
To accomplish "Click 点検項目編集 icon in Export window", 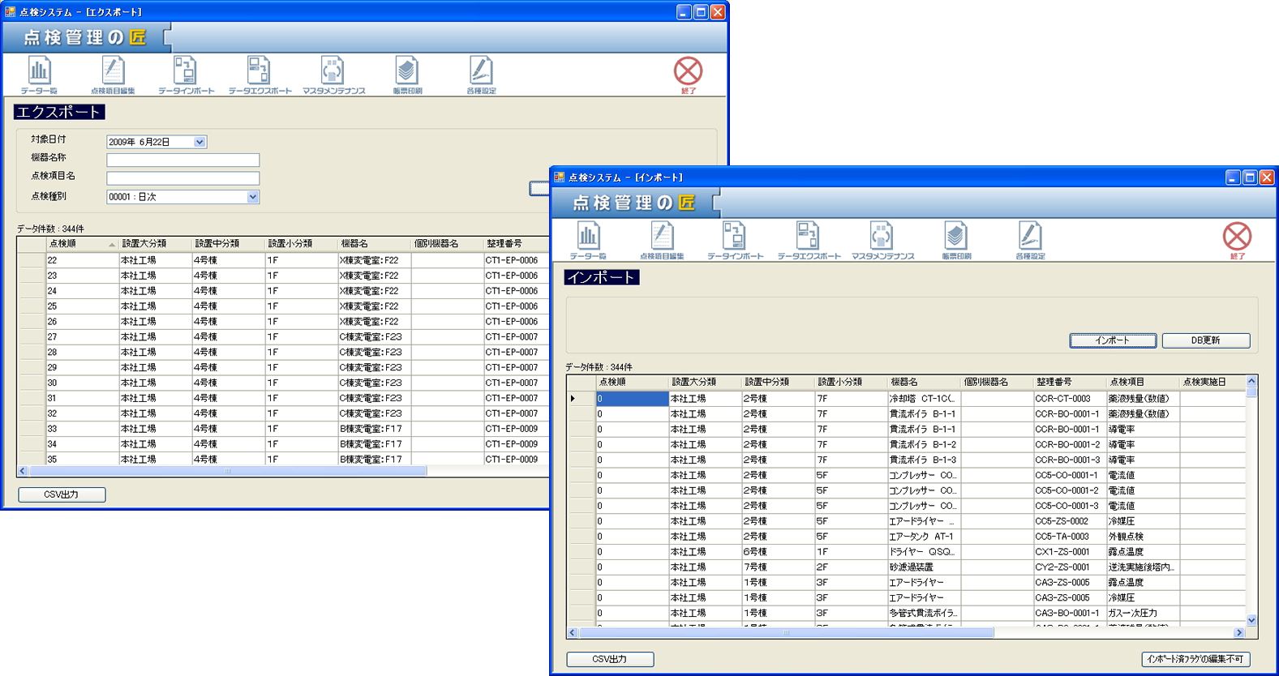I will pos(113,75).
